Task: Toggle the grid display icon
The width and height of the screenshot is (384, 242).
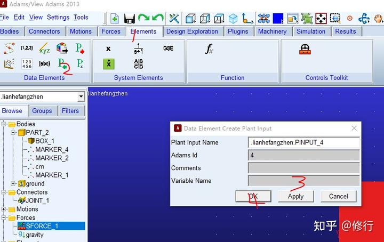Action: click(264, 18)
